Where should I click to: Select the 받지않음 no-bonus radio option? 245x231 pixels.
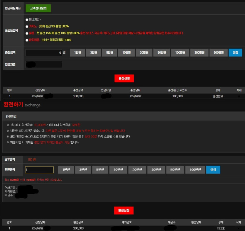coord(27,40)
